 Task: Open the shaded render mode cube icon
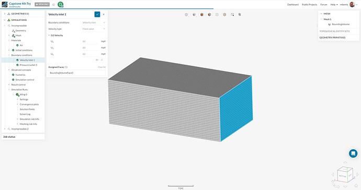(194, 15)
